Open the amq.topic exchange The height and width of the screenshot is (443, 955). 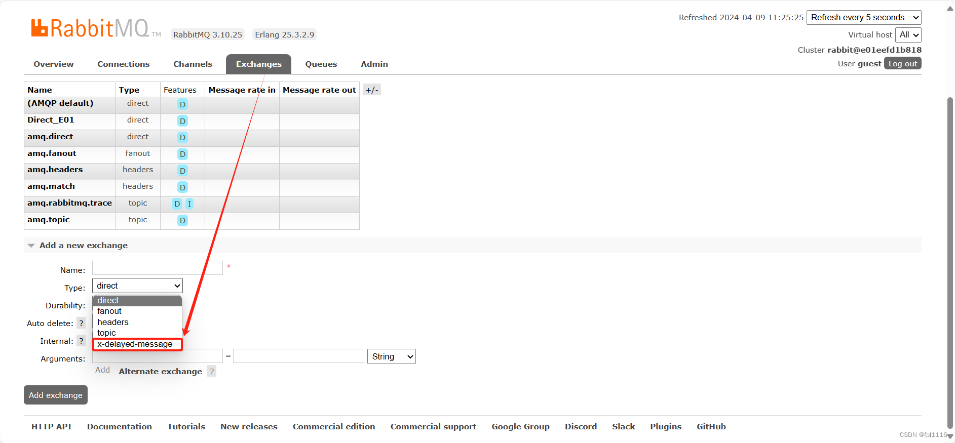(x=49, y=220)
